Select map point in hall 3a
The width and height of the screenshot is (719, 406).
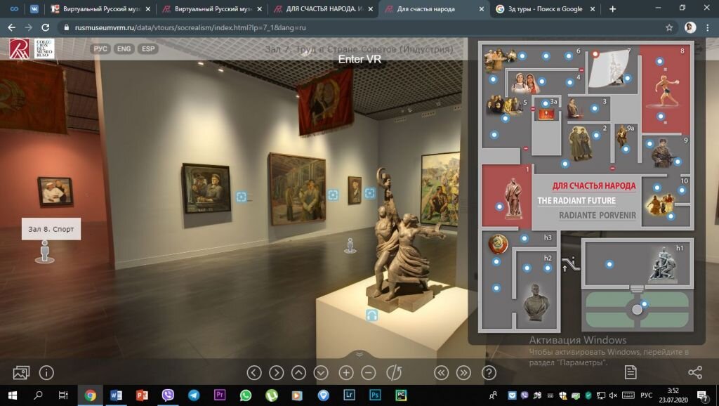click(545, 104)
